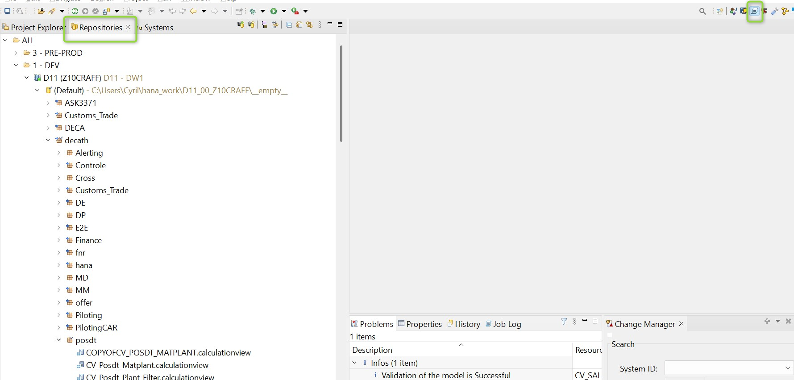The width and height of the screenshot is (794, 380).
Task: Click the vertical scrollbar of the repository tree
Action: (341, 94)
